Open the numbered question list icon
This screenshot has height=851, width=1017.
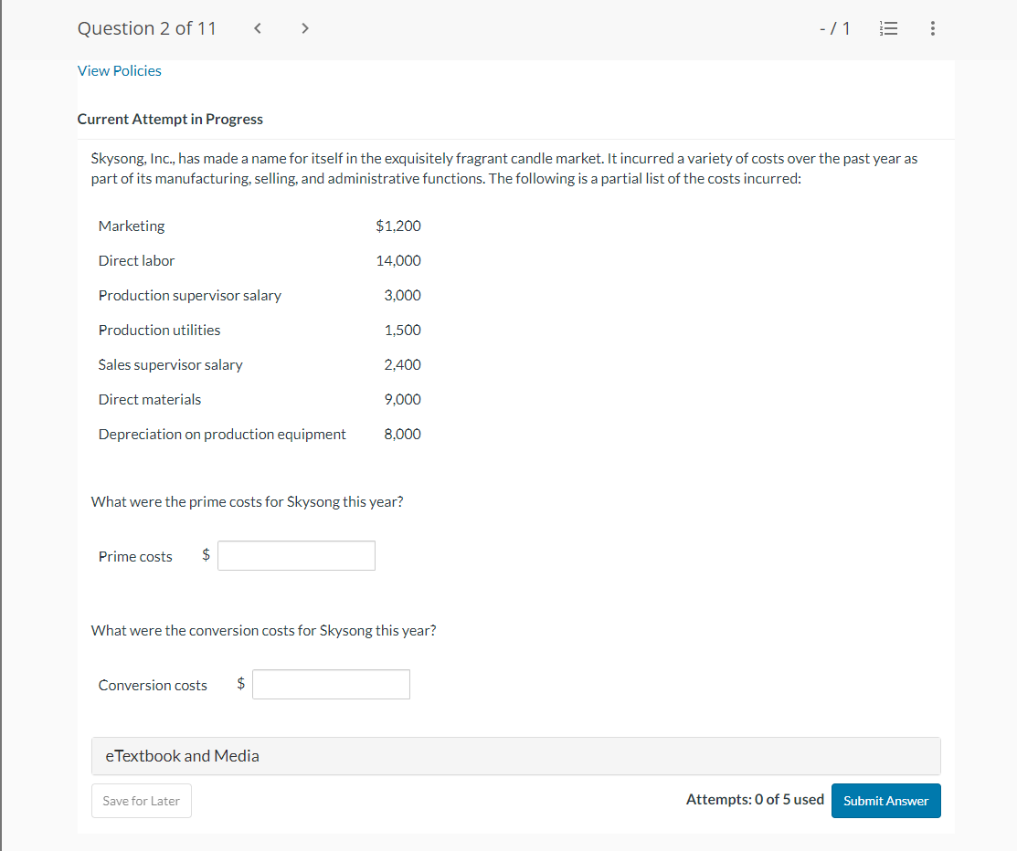[x=888, y=28]
